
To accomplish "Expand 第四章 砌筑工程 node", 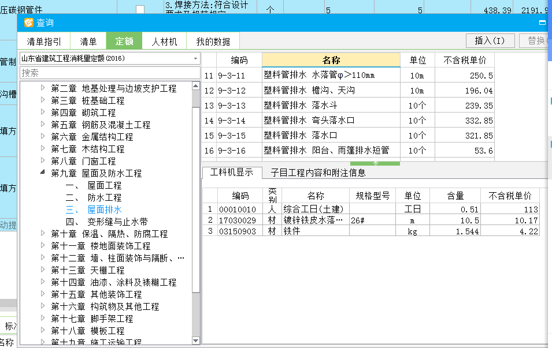I will point(43,112).
